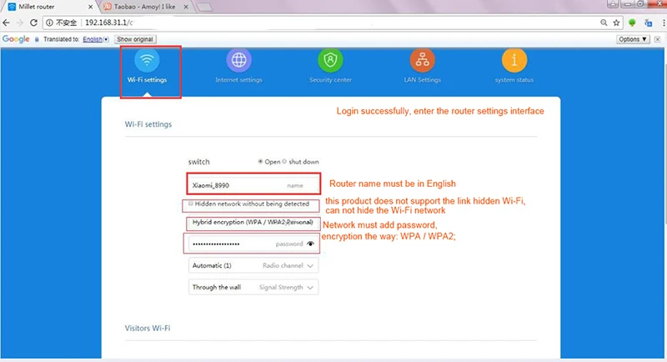This screenshot has height=362, width=667.
Task: Click the Show original button
Action: click(x=135, y=39)
